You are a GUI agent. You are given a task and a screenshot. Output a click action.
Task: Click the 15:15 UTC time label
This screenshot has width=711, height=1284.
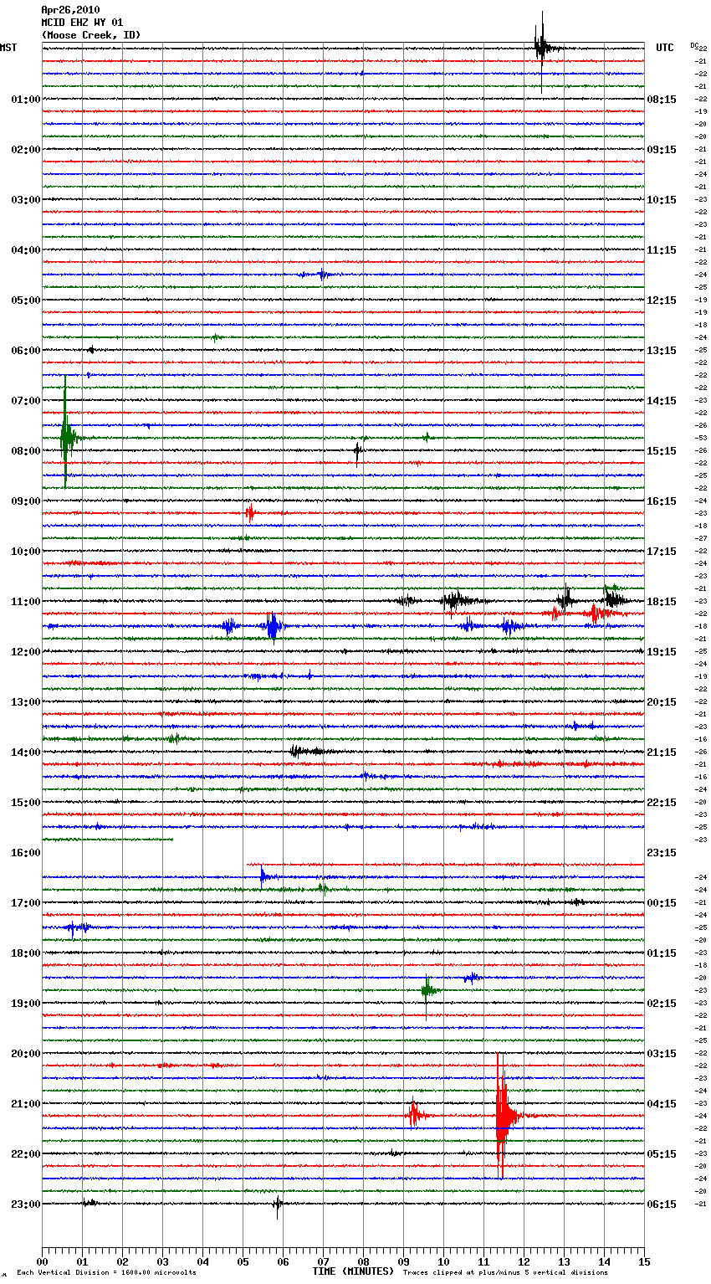(x=662, y=451)
